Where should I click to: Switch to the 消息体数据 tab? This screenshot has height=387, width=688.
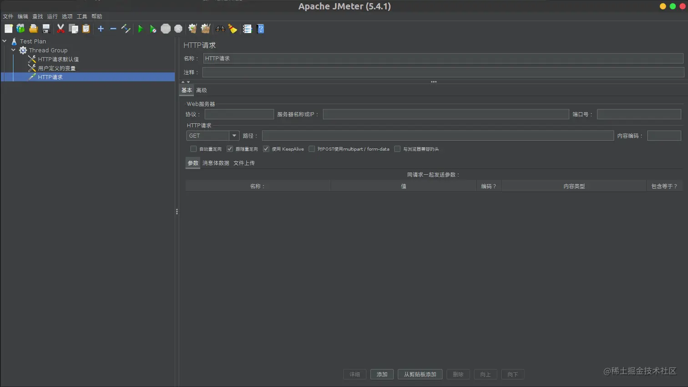(x=216, y=163)
